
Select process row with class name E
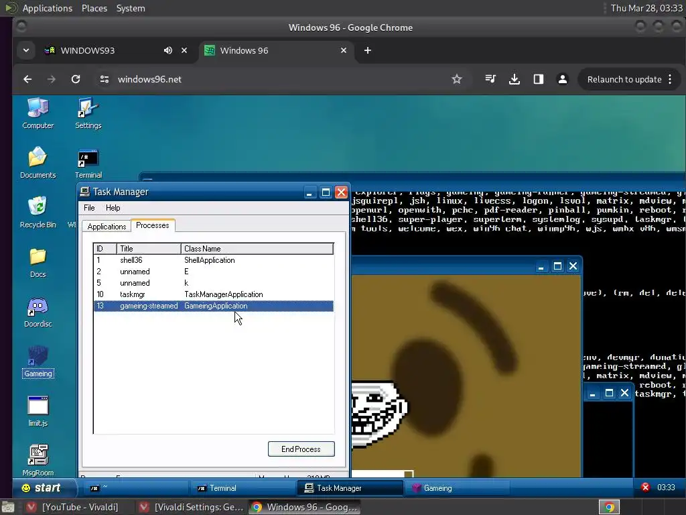click(214, 272)
